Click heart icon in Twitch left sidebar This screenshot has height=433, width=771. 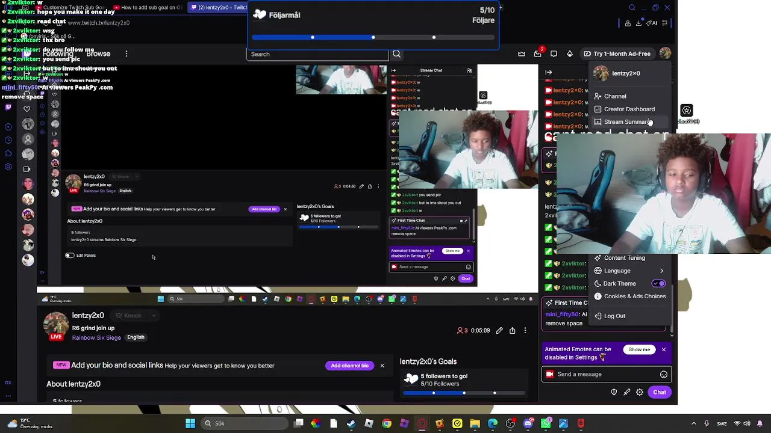point(27,109)
